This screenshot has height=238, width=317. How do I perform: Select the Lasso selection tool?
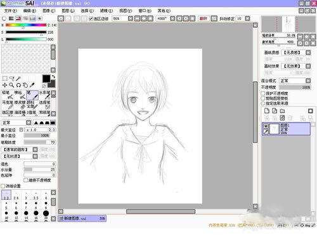[11, 79]
